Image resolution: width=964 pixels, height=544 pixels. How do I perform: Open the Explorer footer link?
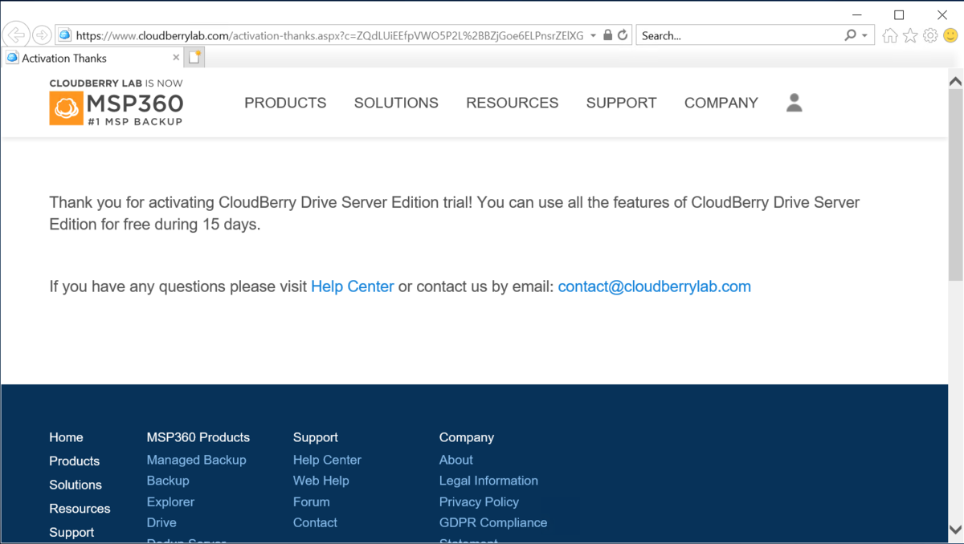[x=170, y=501]
